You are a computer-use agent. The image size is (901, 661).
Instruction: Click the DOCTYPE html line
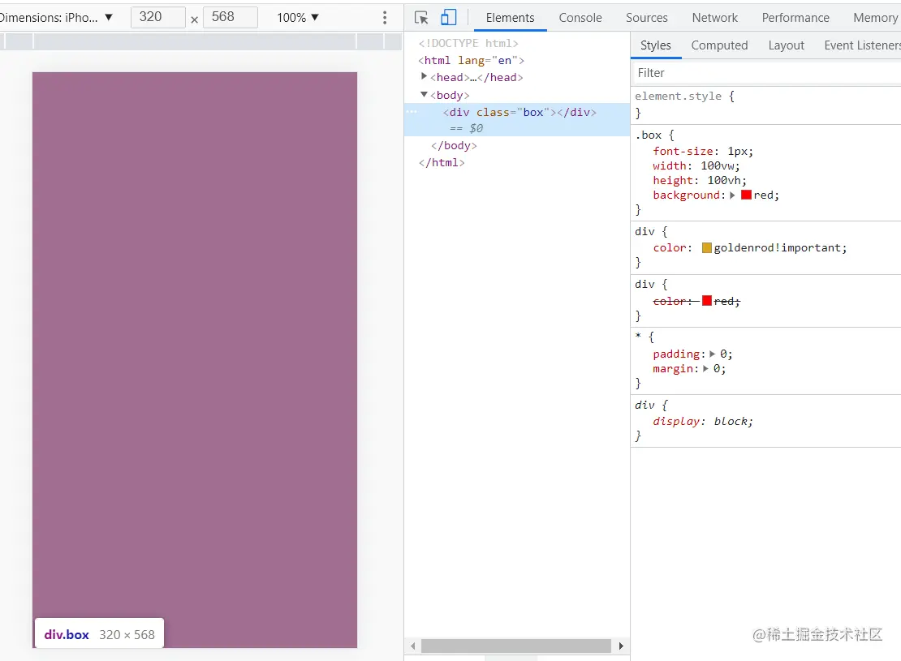coord(468,43)
